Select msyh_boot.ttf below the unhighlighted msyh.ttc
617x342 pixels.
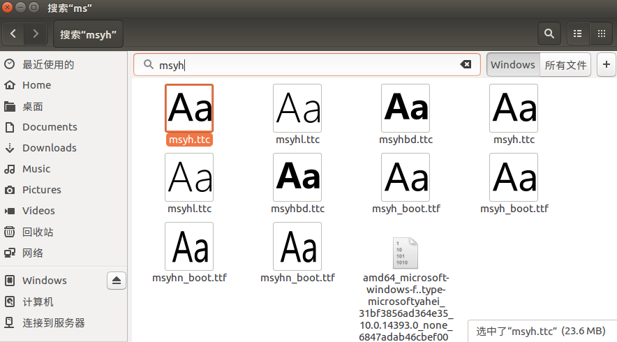(514, 184)
